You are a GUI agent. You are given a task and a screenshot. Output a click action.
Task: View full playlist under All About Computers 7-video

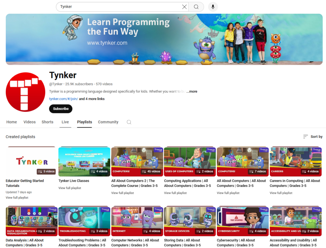pyautogui.click(x=228, y=193)
